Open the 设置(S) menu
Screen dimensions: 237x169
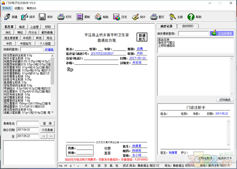pos(19,8)
